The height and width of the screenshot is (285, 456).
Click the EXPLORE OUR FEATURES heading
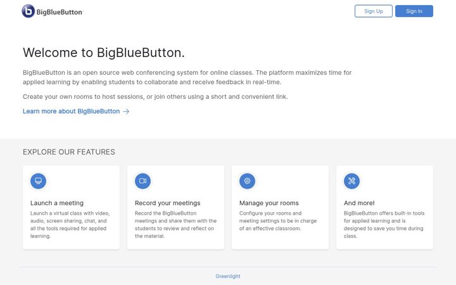click(69, 152)
